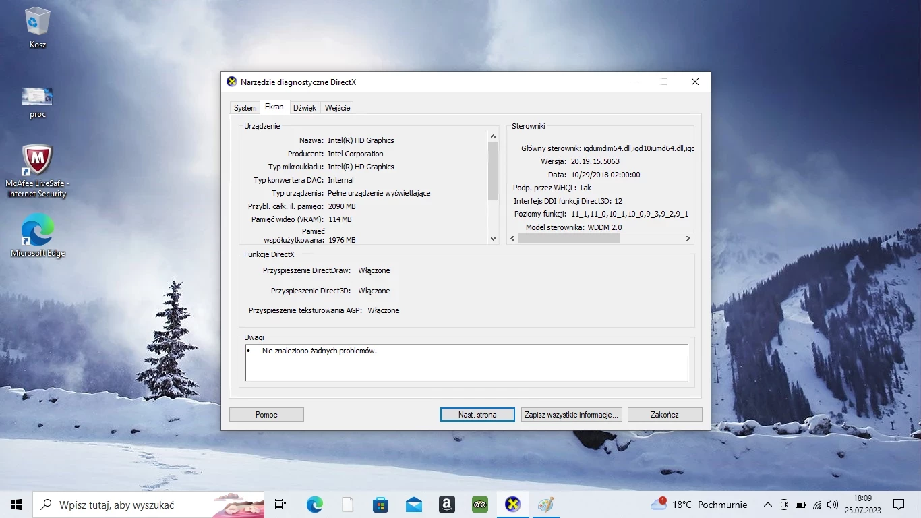Click the value Pełne urządzenie wyświetlające
This screenshot has height=518, width=921.
pyautogui.click(x=379, y=193)
